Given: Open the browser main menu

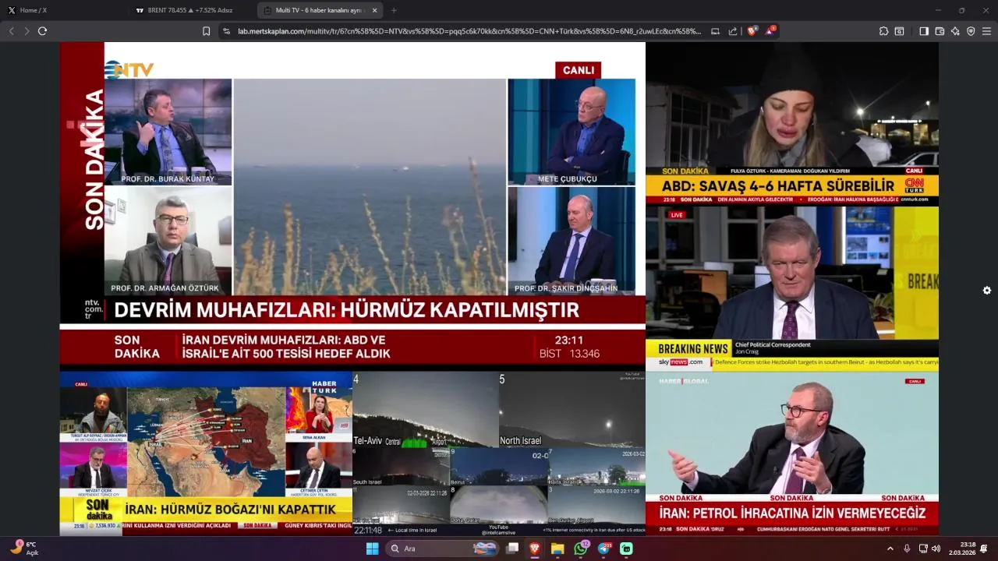Looking at the screenshot, I should coord(986,31).
